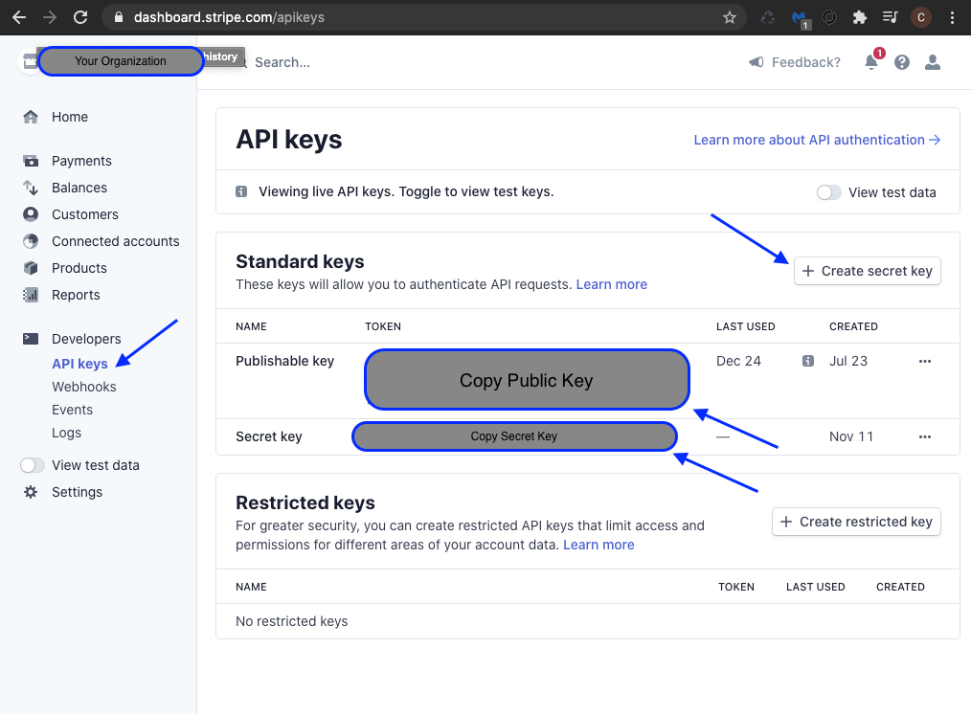The width and height of the screenshot is (971, 714).
Task: Click Learn more link under Restricted keys
Action: pos(598,546)
